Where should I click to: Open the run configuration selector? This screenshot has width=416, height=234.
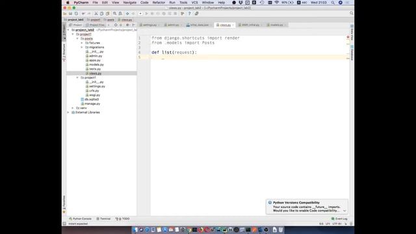pyautogui.click(x=140, y=14)
